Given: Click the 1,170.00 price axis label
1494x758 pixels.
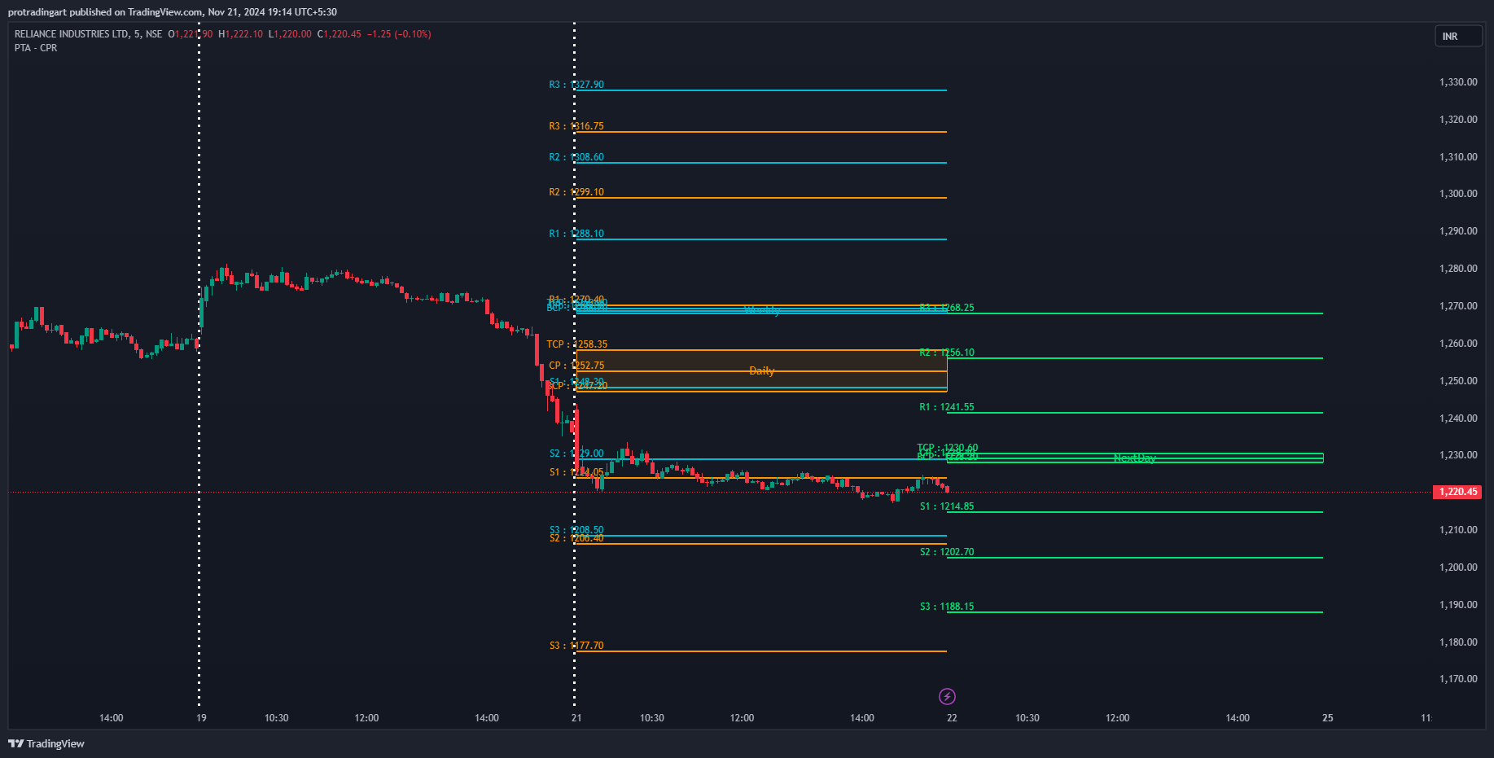Looking at the screenshot, I should (1458, 679).
